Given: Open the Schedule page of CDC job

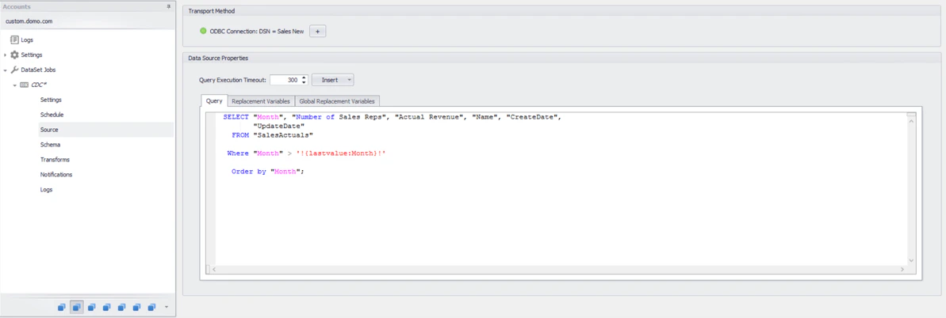Looking at the screenshot, I should click(52, 115).
